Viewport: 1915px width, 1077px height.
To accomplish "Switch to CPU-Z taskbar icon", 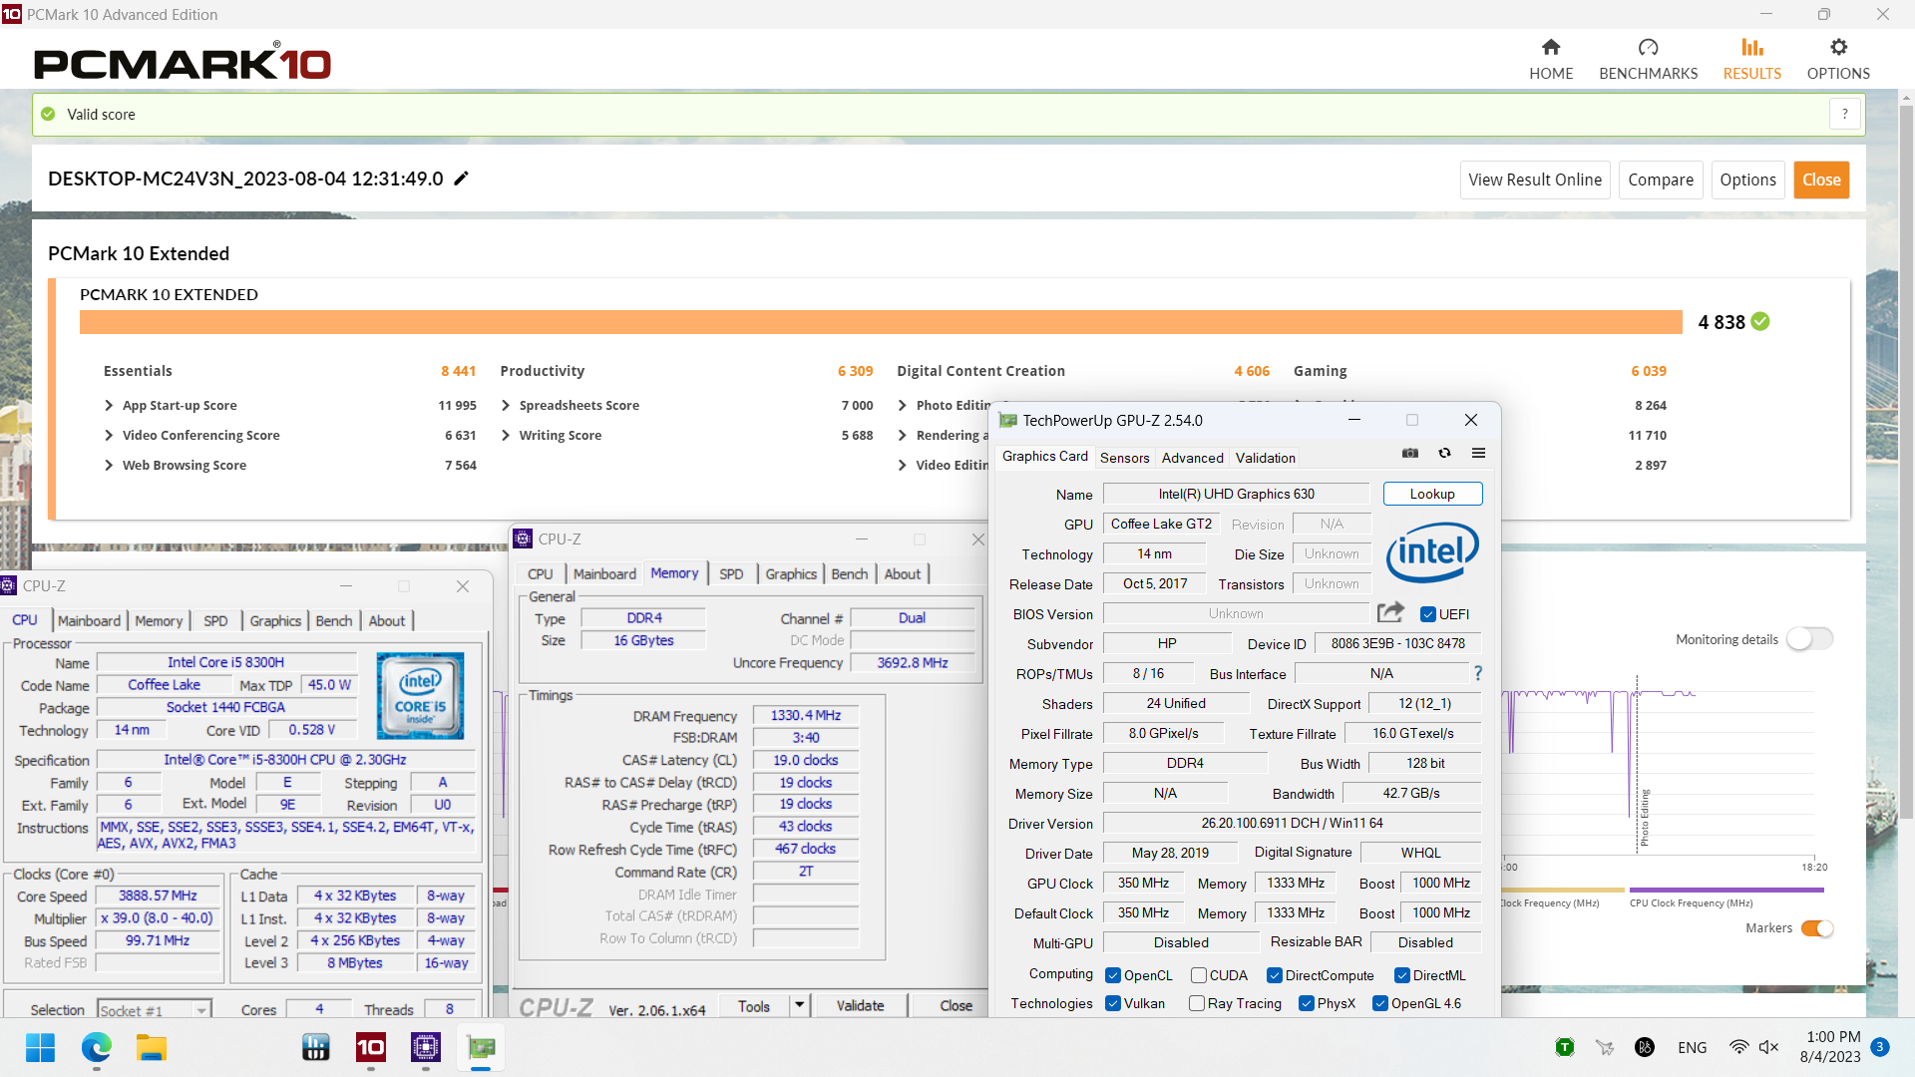I will tap(426, 1047).
